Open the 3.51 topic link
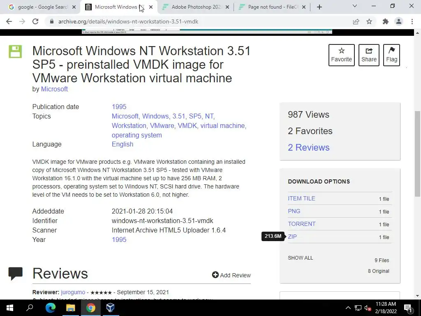The image size is (421, 316). 179,116
